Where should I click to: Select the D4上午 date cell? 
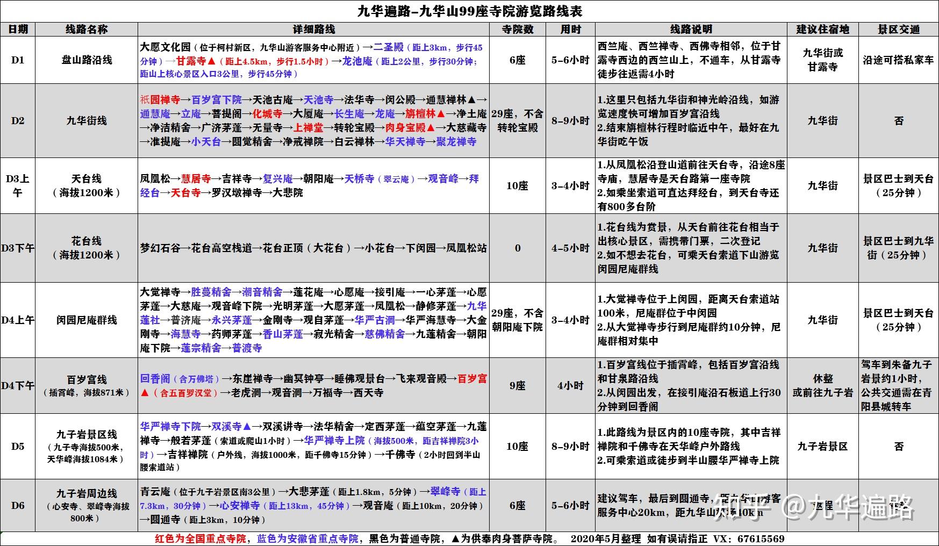click(x=18, y=320)
